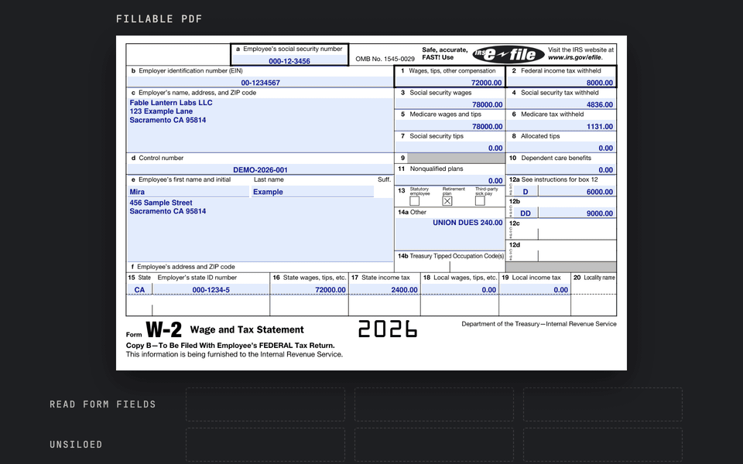Click box 12a code field containing D
Screen dimensions: 743x464
(525, 191)
